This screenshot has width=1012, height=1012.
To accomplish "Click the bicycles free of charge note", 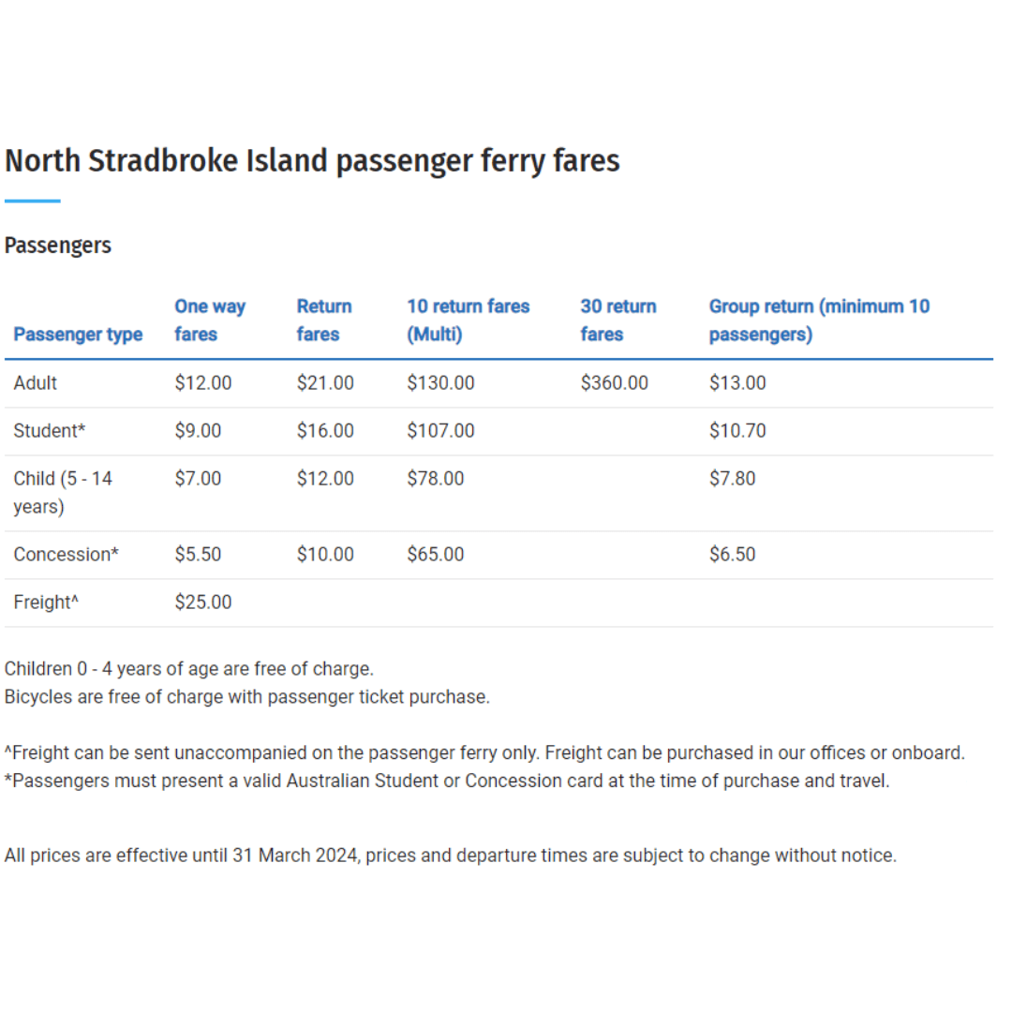I will click(x=246, y=697).
